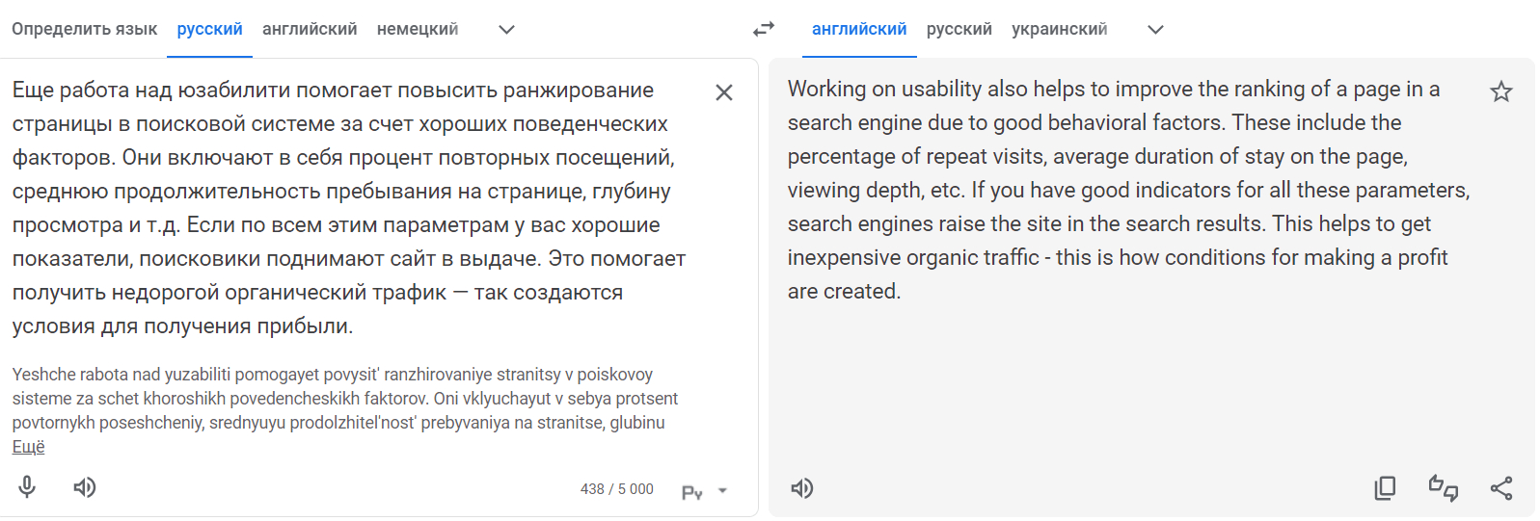This screenshot has height=521, width=1540.
Task: Expand the source language list
Action: pyautogui.click(x=506, y=29)
